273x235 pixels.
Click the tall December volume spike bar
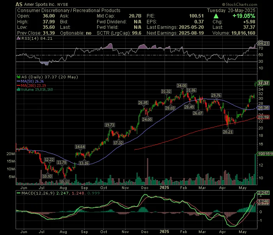147,171
